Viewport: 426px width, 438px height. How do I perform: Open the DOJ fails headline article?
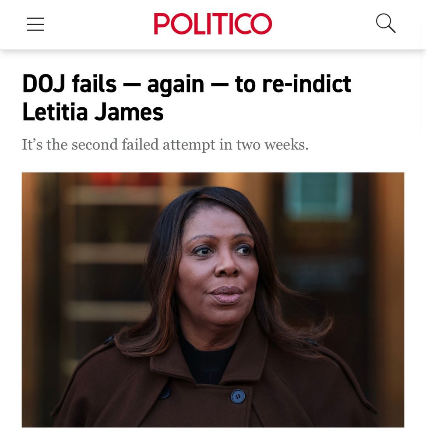pyautogui.click(x=187, y=98)
